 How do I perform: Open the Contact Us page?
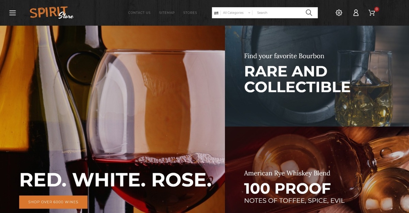click(x=139, y=13)
